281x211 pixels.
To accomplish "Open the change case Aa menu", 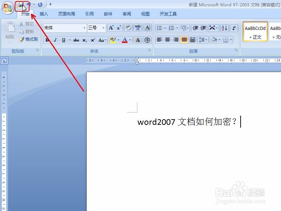I will click(x=102, y=40).
